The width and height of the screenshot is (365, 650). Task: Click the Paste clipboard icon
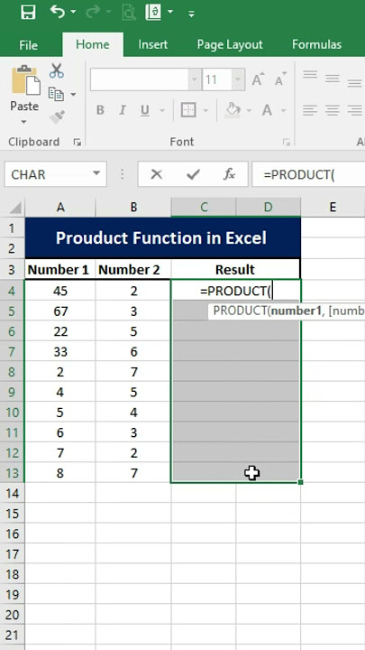coord(25,81)
